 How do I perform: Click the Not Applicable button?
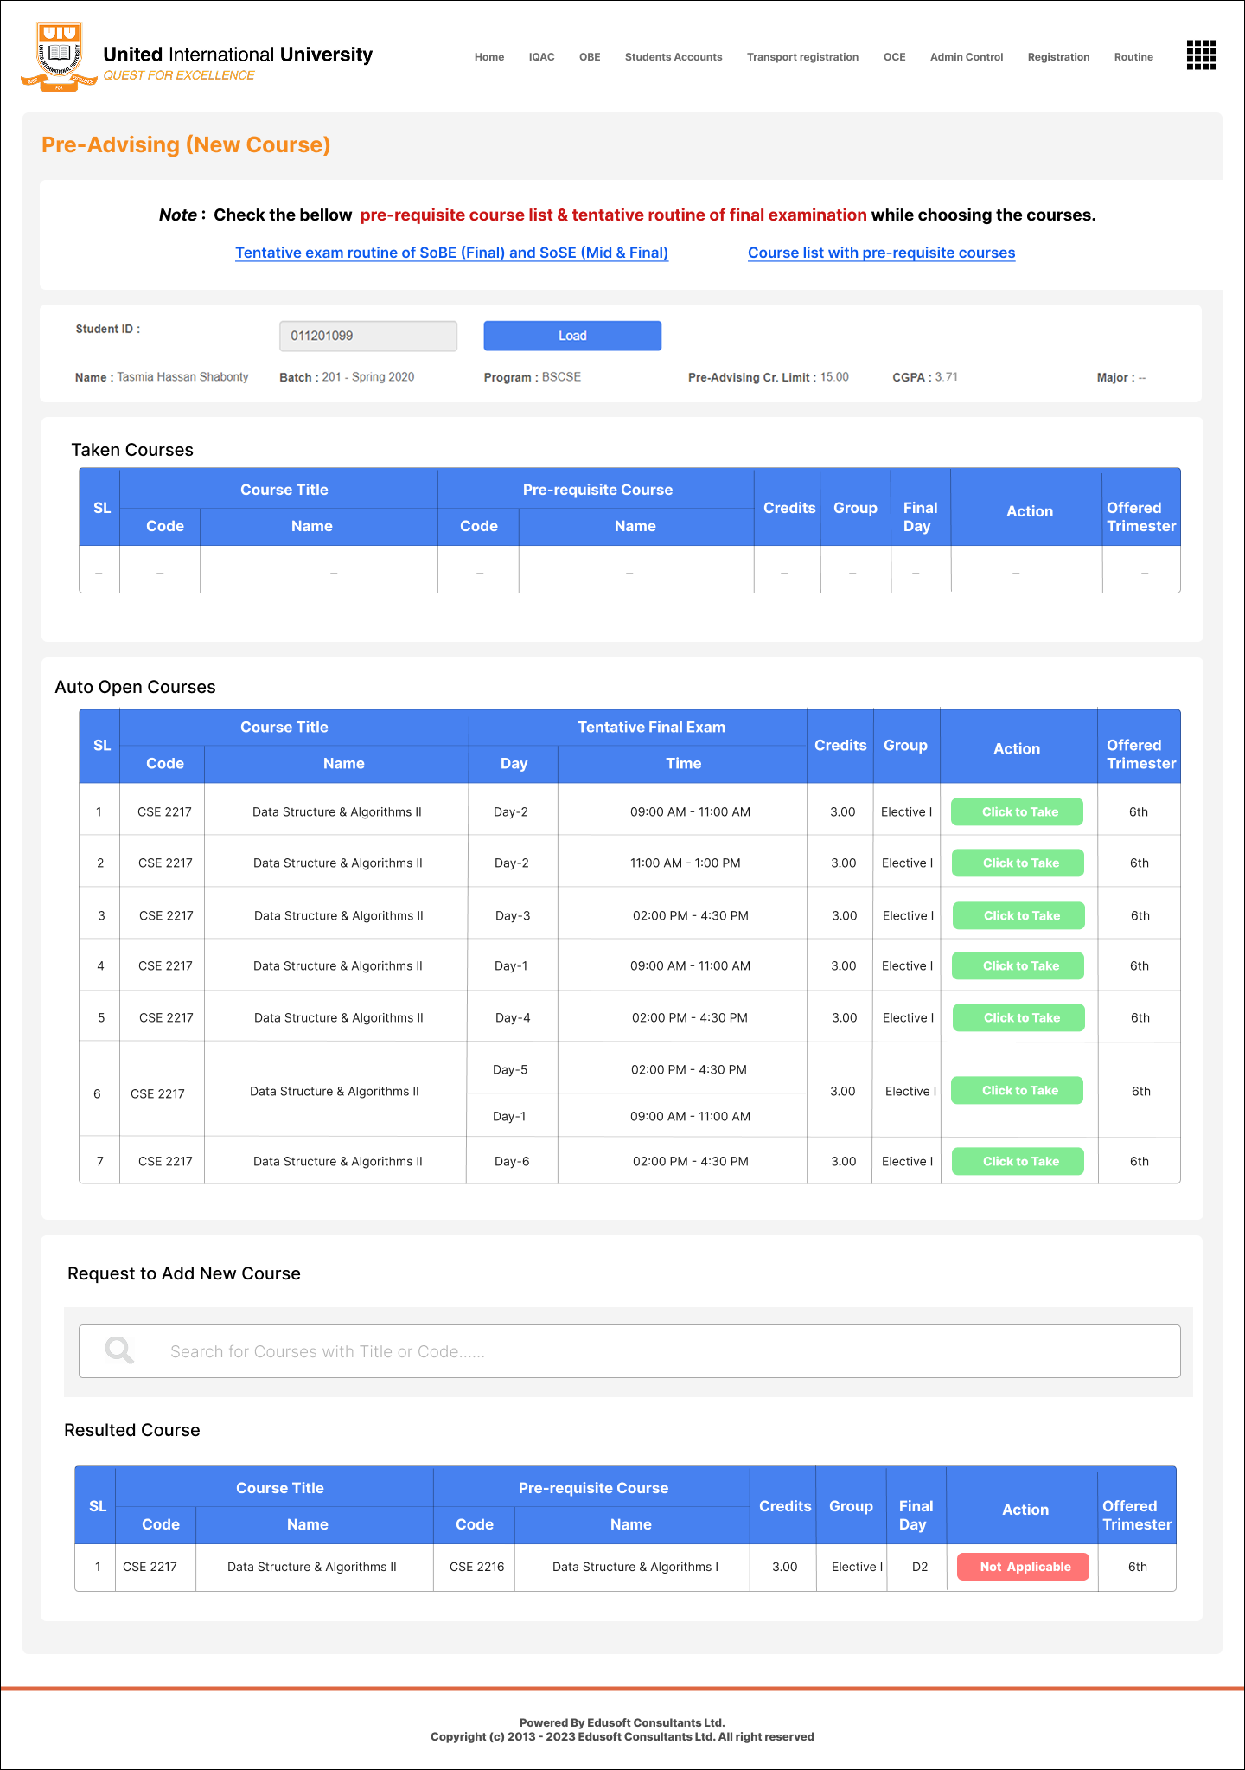pos(1023,1567)
